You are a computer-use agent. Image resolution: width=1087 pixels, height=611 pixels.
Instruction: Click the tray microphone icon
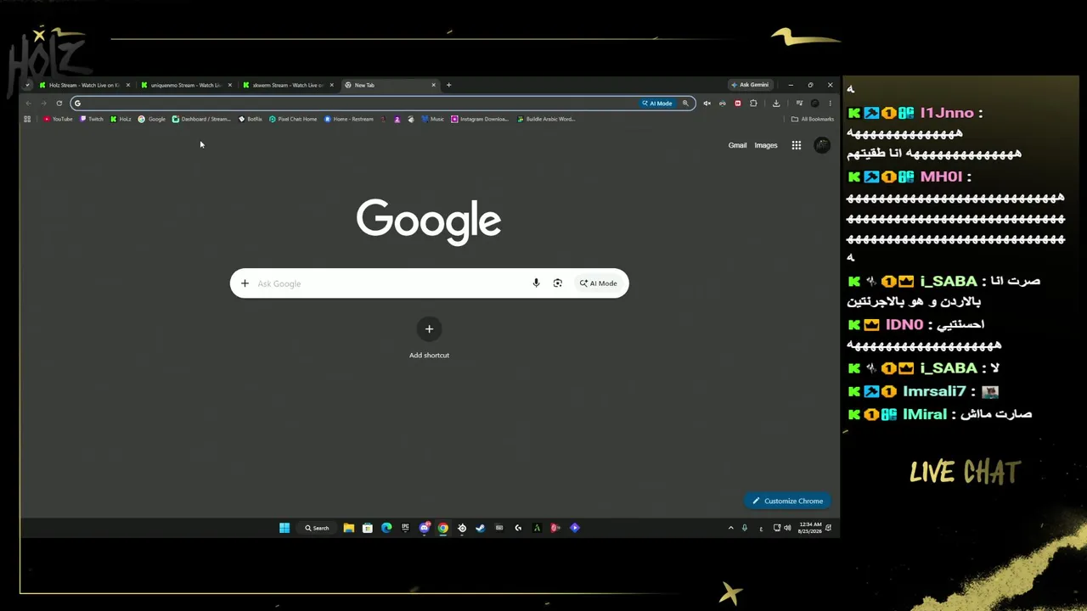[745, 528]
